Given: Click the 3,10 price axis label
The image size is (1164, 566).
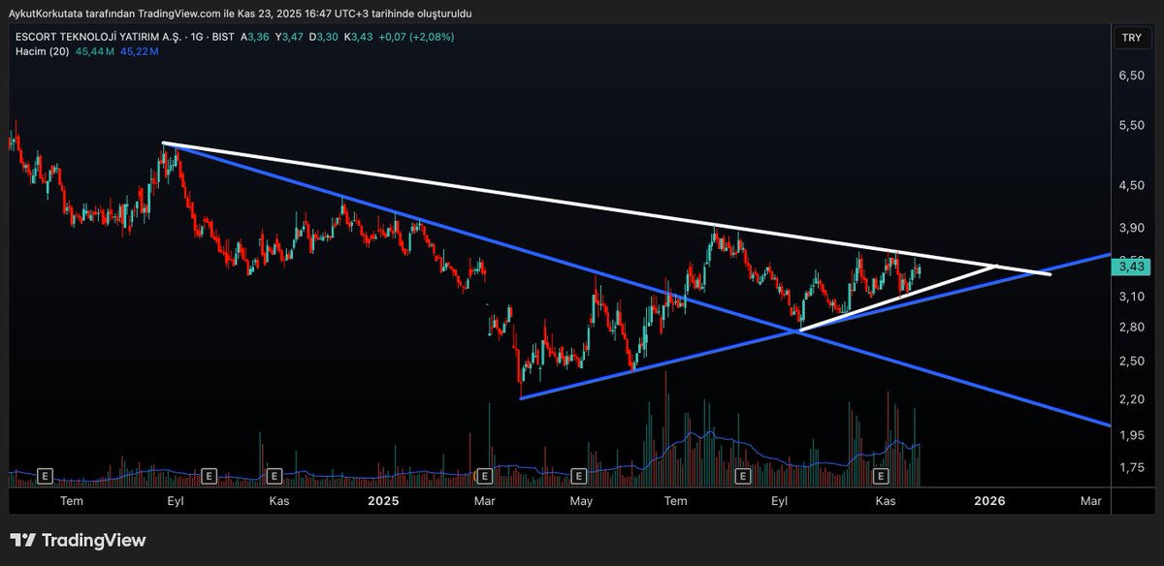Looking at the screenshot, I should click(1131, 297).
